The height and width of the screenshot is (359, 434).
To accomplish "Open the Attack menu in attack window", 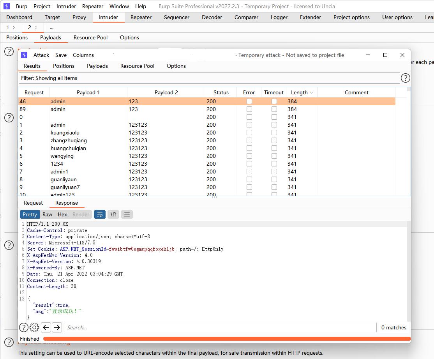I will click(41, 55).
